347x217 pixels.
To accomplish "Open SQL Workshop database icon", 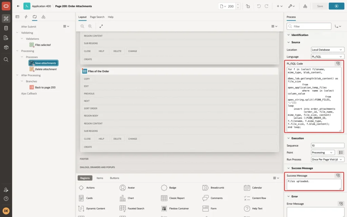I will (6, 28).
